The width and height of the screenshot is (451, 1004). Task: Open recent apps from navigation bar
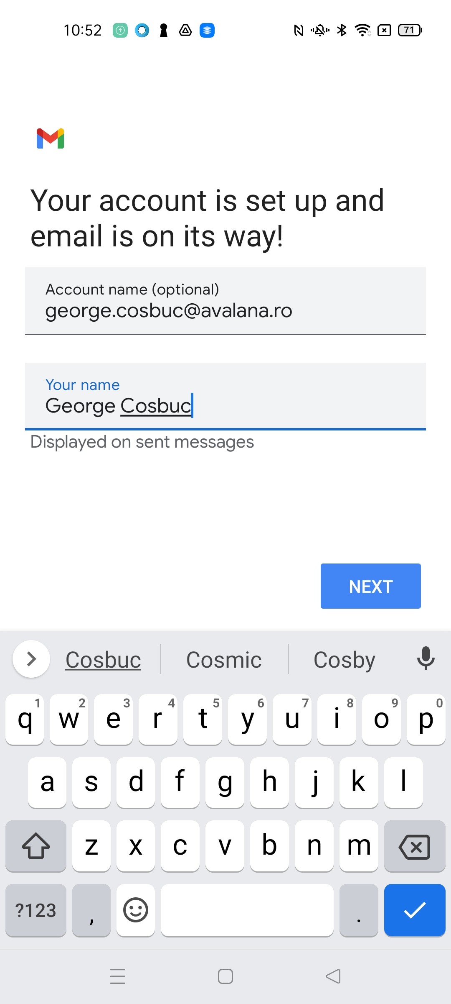(x=117, y=976)
